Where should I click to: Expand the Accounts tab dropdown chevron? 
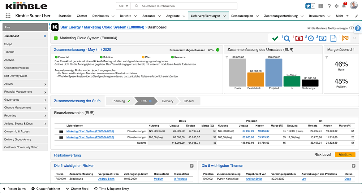(159, 16)
